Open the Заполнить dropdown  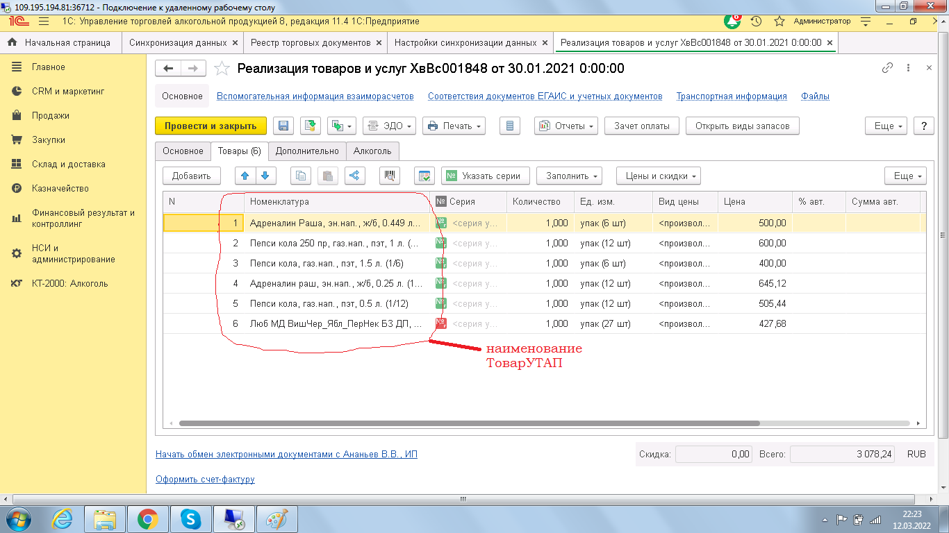coord(568,176)
